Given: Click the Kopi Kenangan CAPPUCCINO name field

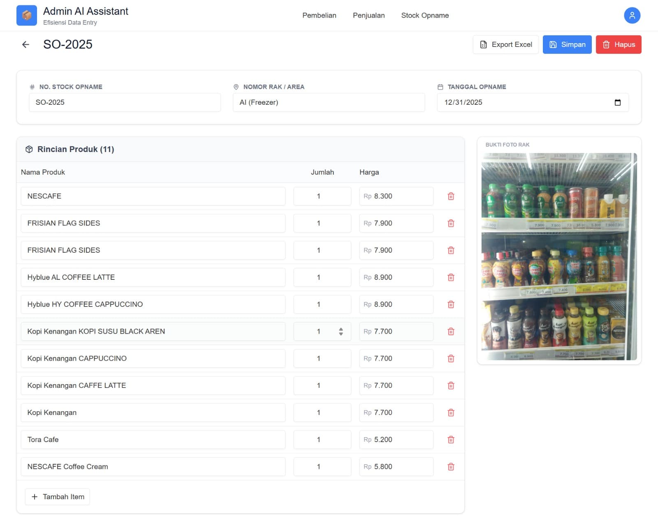Looking at the screenshot, I should pyautogui.click(x=153, y=359).
